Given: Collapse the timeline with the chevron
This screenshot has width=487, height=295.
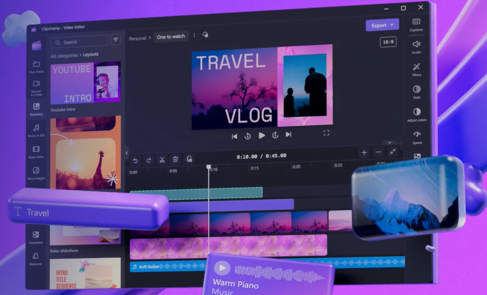Looking at the screenshot, I should point(389,143).
